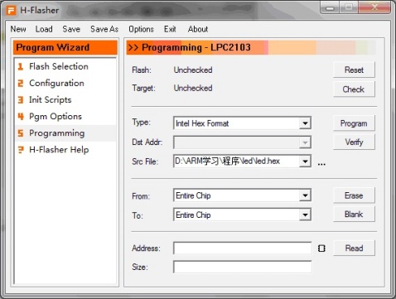Click the step 3 Init Scripts number icon
396x299 pixels.
pos(21,99)
